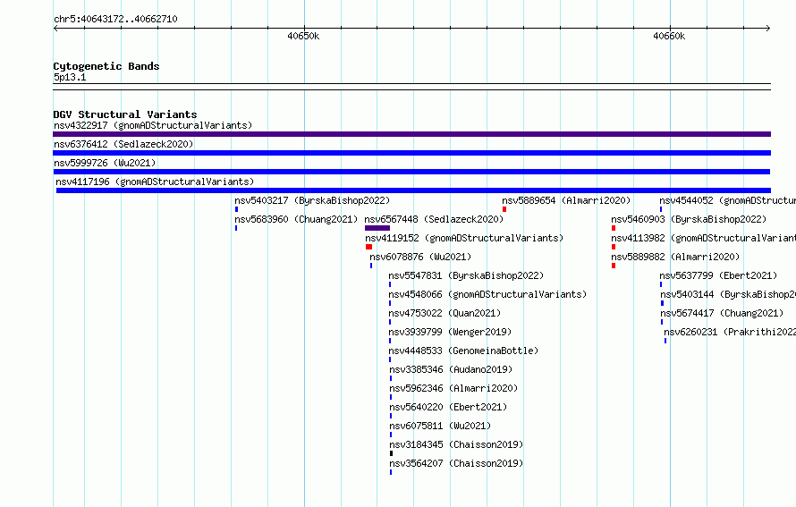
Task: Click the nsv4448533 GenomeinaBottle label
Action: (x=463, y=351)
